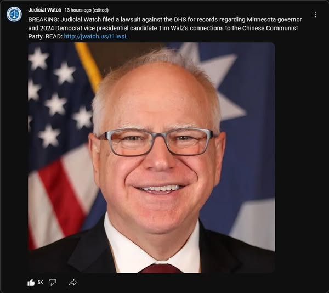Select the BREAKING post text body
329x293 pixels.
[165, 28]
